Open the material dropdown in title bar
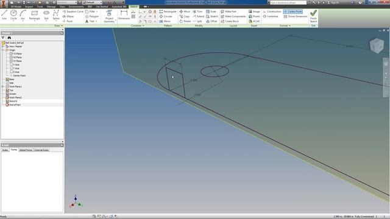This screenshot has height=219, width=390. (66, 2)
